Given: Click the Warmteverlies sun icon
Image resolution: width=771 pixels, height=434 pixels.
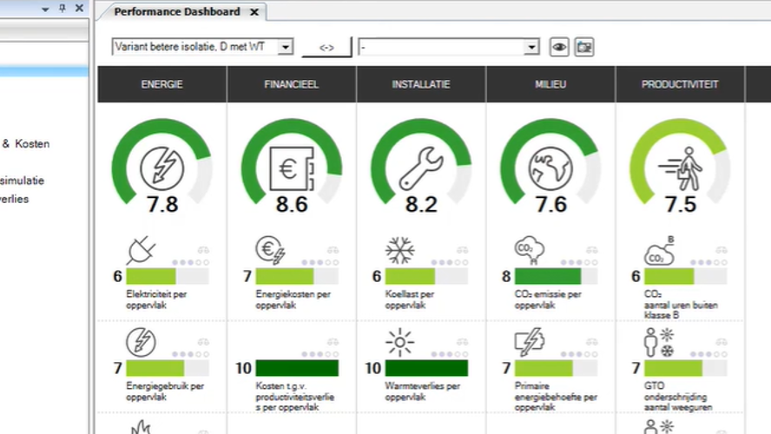Looking at the screenshot, I should 399,342.
